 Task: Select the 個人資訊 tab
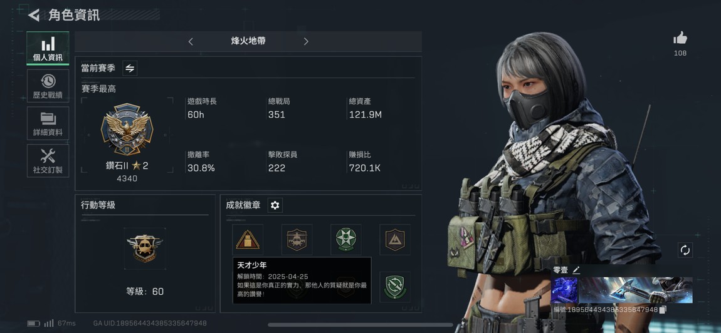coord(48,48)
